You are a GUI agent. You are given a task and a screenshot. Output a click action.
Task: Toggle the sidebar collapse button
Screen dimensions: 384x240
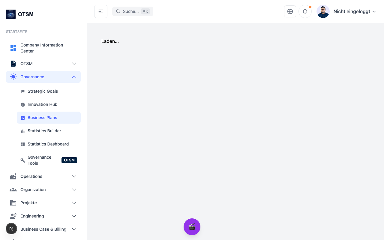(101, 11)
